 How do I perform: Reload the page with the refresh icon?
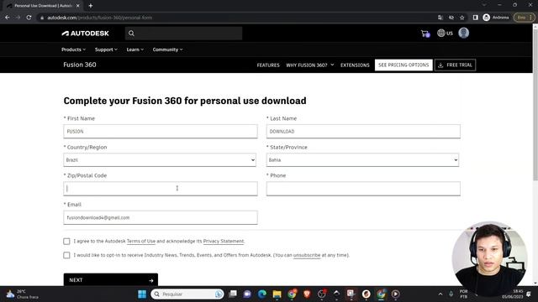tap(29, 18)
